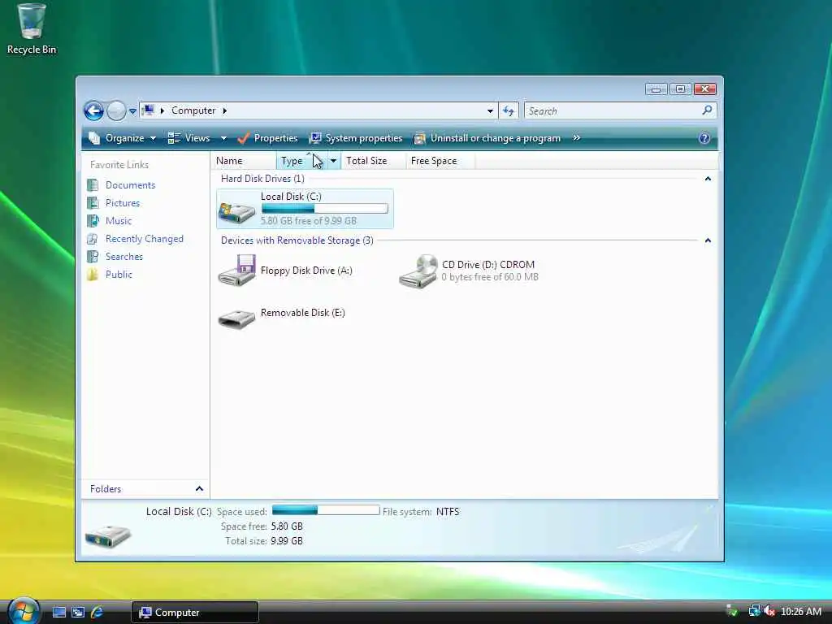Click Show Desktop in Quick Launch
The height and width of the screenshot is (624, 832).
click(x=59, y=613)
